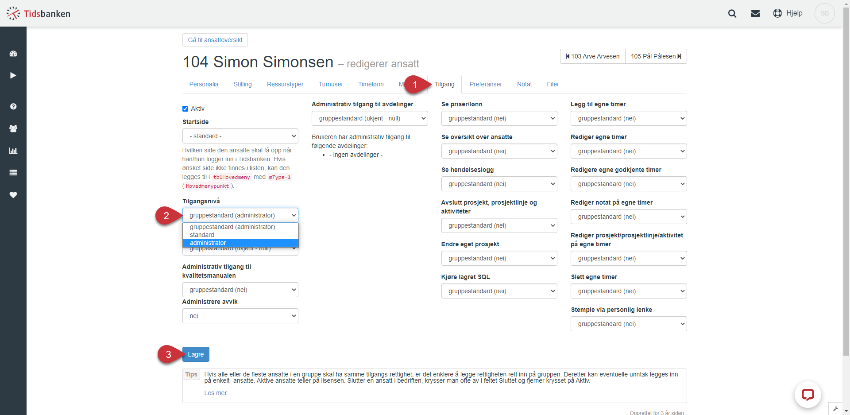Screen dimensions: 850x415
Task: Follow the Les mer link
Action: click(216, 393)
